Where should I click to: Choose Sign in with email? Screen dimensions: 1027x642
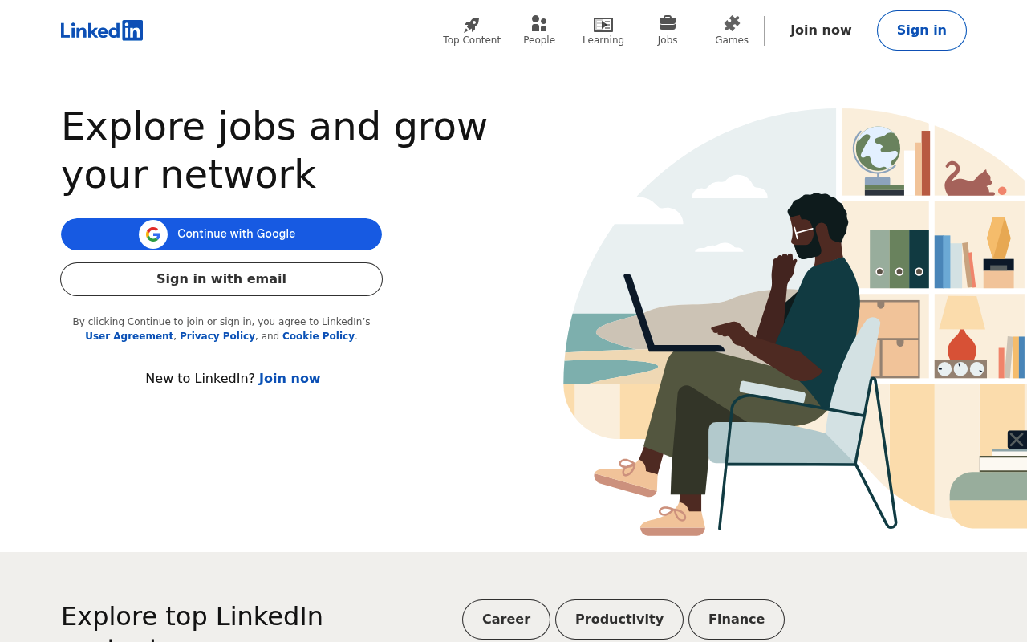point(221,279)
